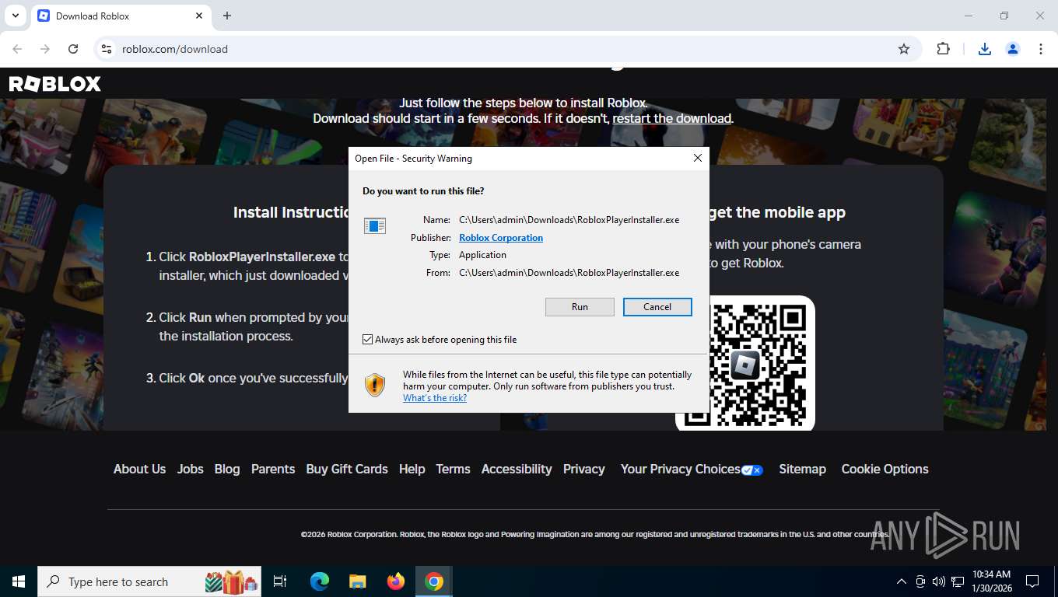Click the Install Instructions heading text
The width and height of the screenshot is (1058, 597).
tap(293, 212)
